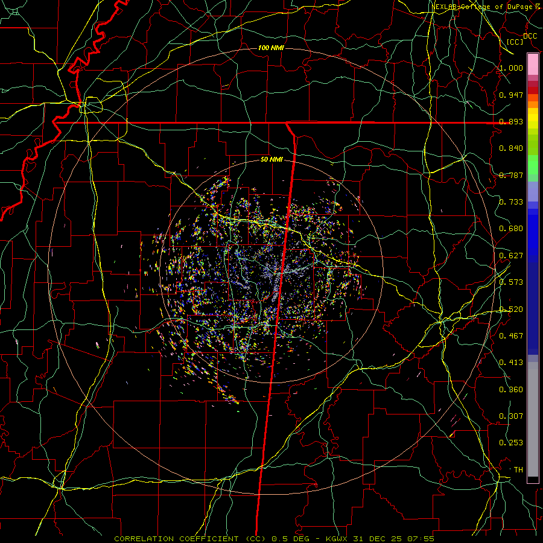Click the "0.307" legend value
The height and width of the screenshot is (543, 543).
[511, 416]
